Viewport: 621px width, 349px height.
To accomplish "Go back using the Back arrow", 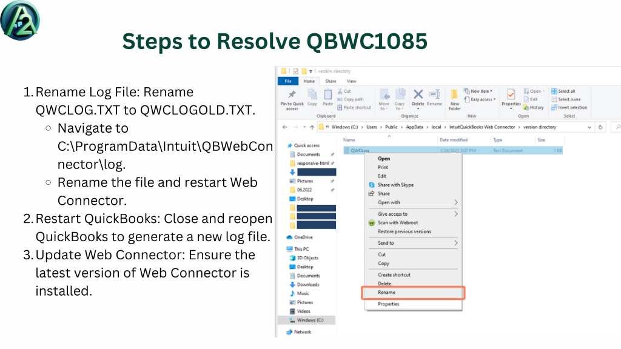I will tap(285, 127).
